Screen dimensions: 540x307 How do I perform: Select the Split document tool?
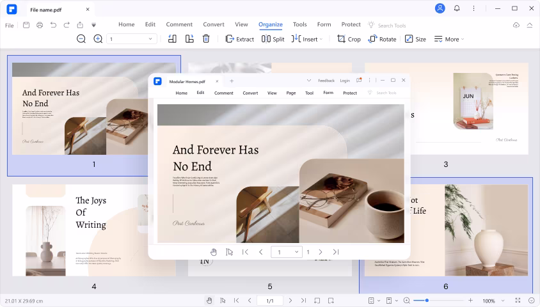[273, 39]
